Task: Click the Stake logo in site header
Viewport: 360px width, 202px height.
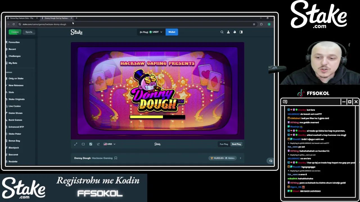Action: point(76,32)
